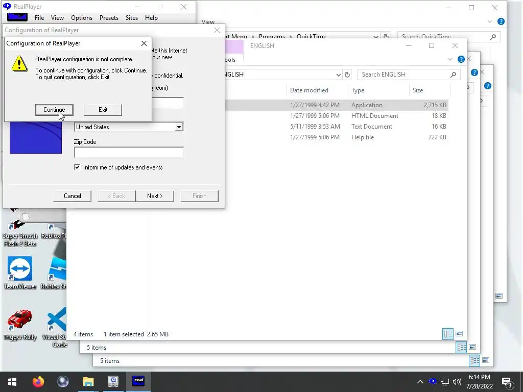The height and width of the screenshot is (392, 523).
Task: Open RealPlayer Help menu
Action: pyautogui.click(x=151, y=18)
